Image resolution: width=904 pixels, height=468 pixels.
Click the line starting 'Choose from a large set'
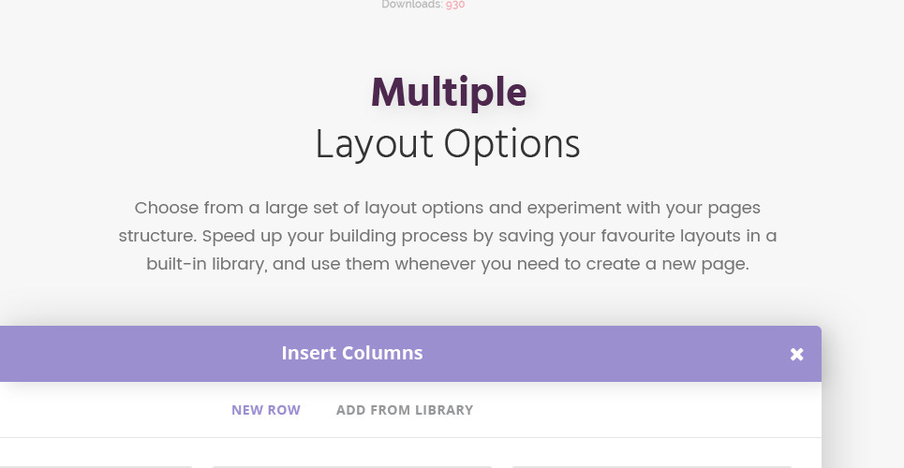point(448,208)
